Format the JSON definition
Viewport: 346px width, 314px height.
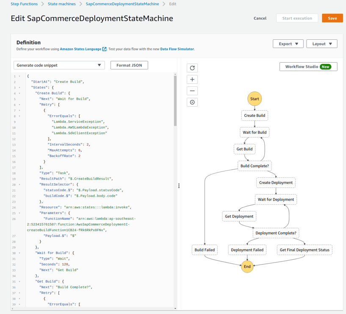click(128, 65)
